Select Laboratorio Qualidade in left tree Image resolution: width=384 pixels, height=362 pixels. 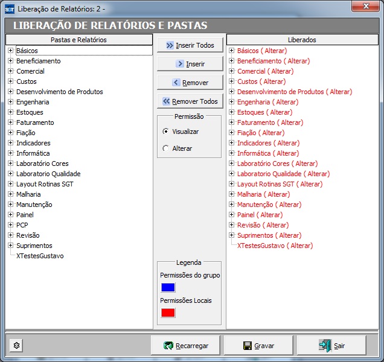point(48,174)
